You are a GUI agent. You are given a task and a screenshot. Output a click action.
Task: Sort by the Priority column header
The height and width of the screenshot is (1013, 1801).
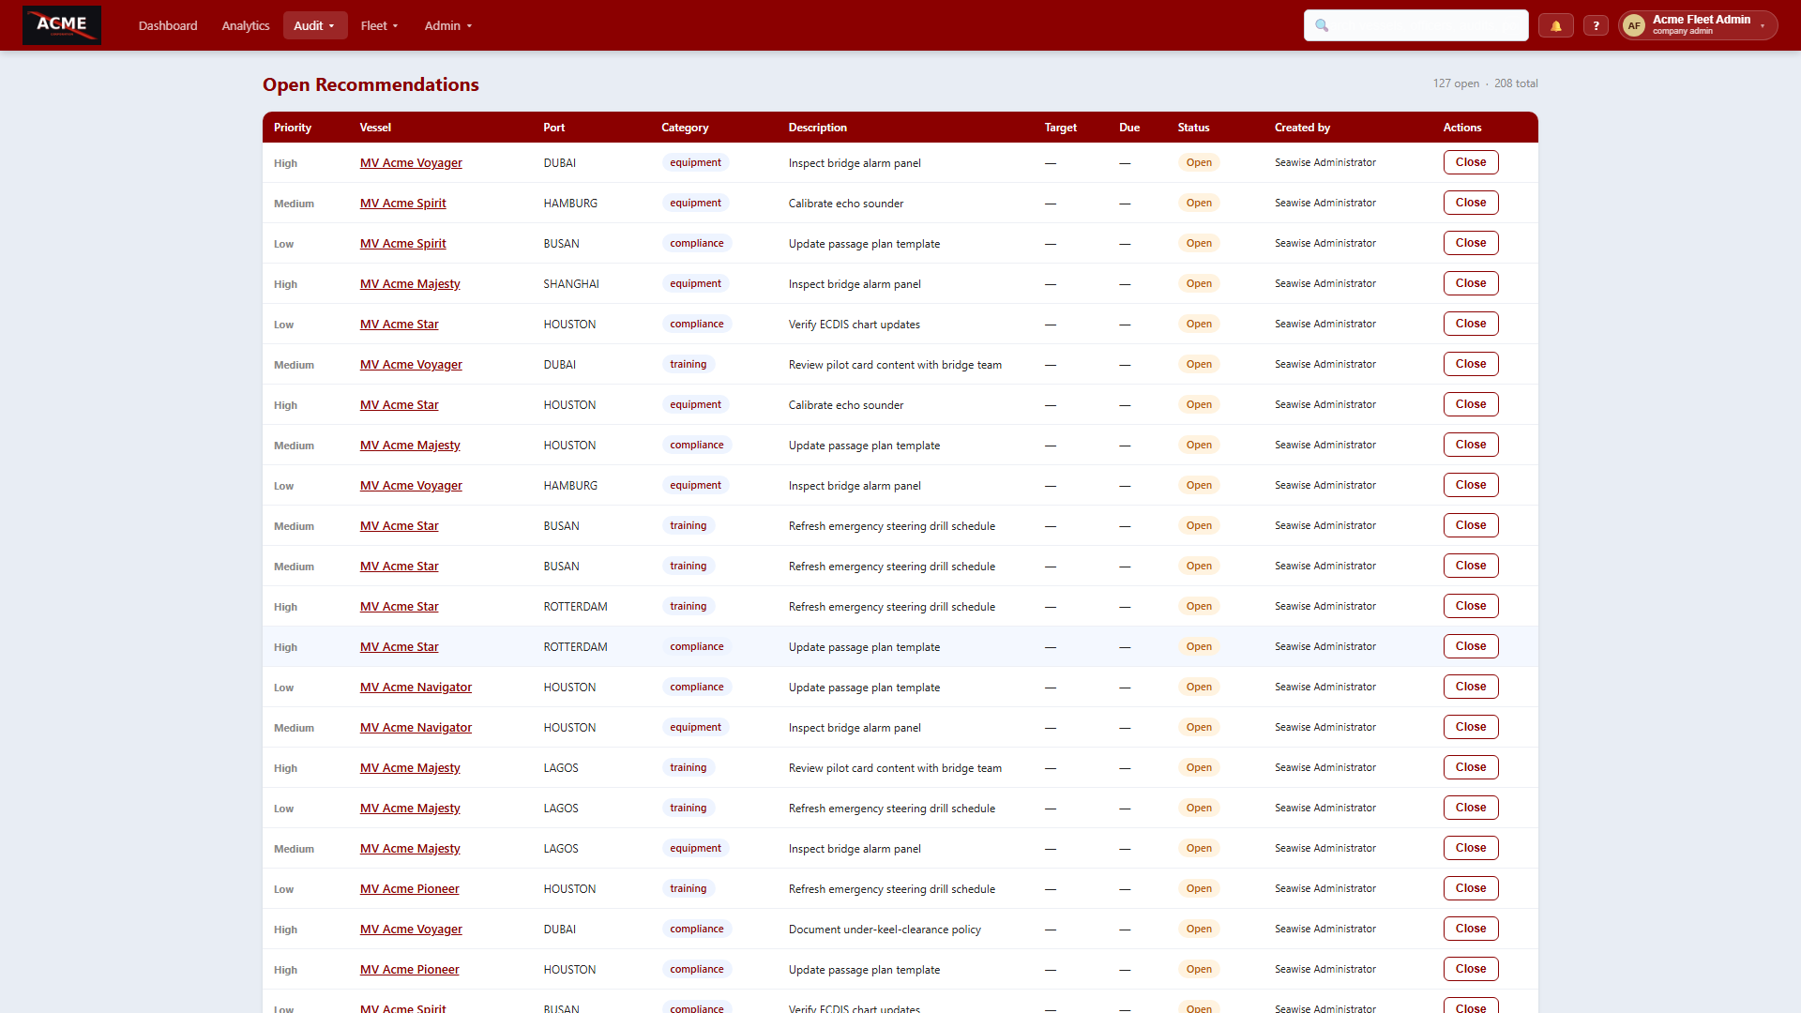(293, 128)
